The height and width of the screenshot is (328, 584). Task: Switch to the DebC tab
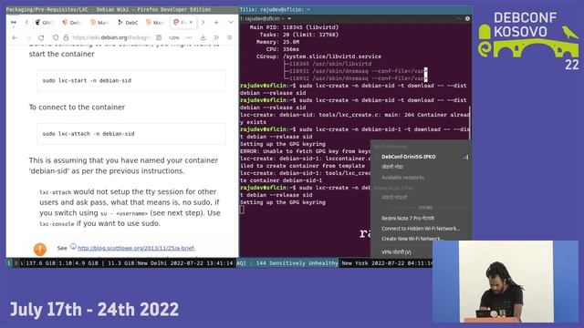[128, 23]
